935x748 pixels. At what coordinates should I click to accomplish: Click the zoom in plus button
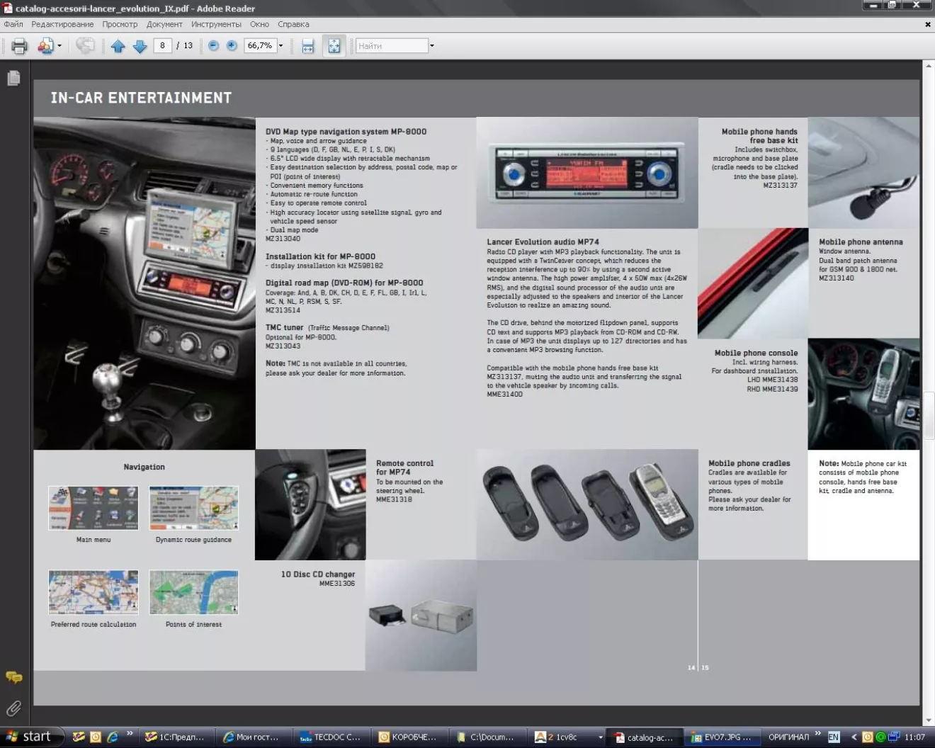pos(232,46)
